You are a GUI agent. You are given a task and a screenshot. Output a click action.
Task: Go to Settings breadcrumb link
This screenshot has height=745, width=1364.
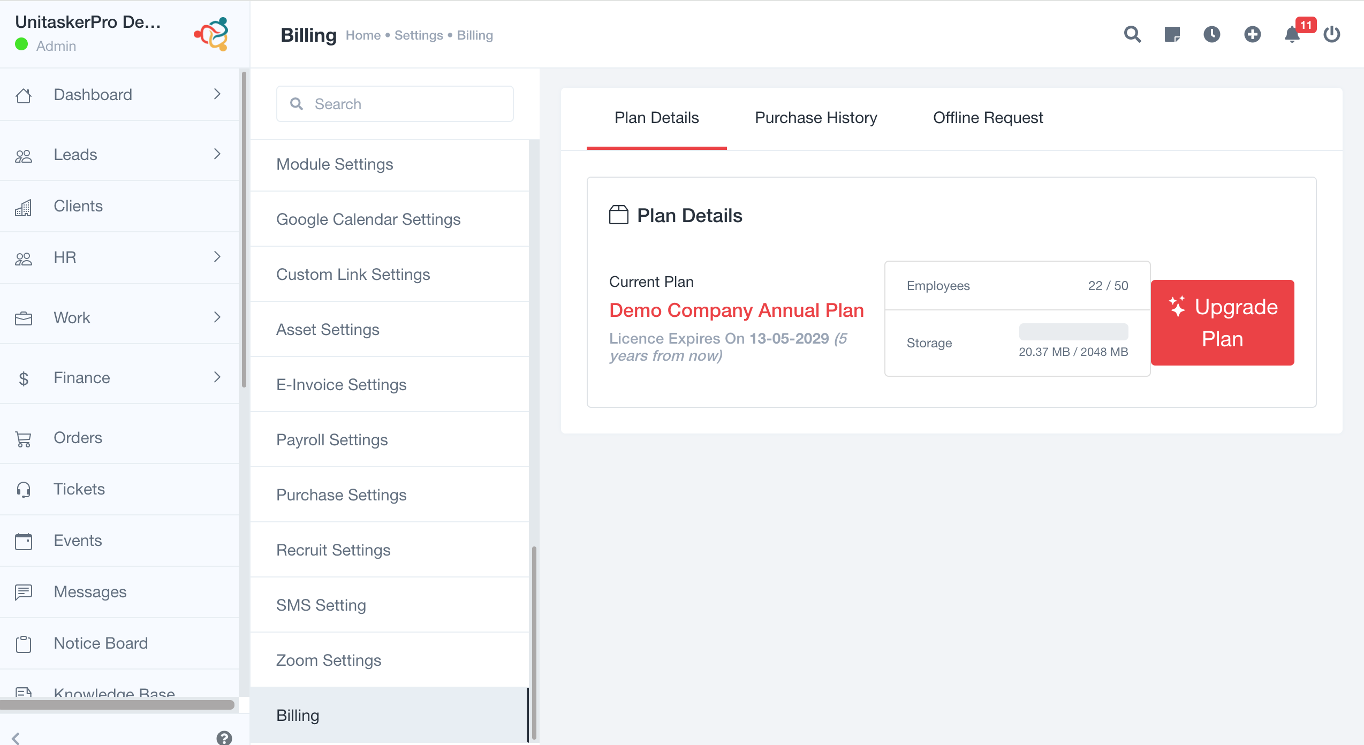pos(418,35)
